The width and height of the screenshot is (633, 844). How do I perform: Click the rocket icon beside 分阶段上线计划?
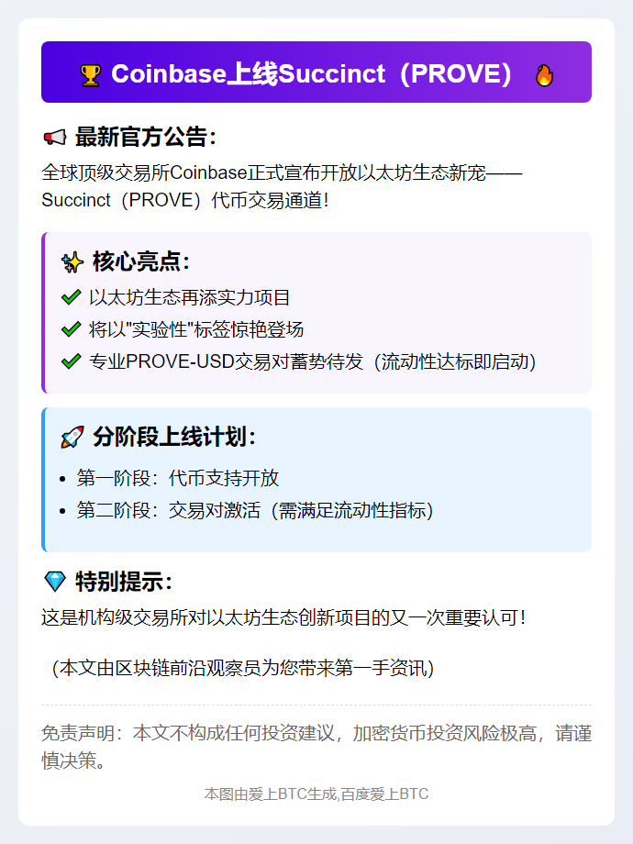coord(72,438)
